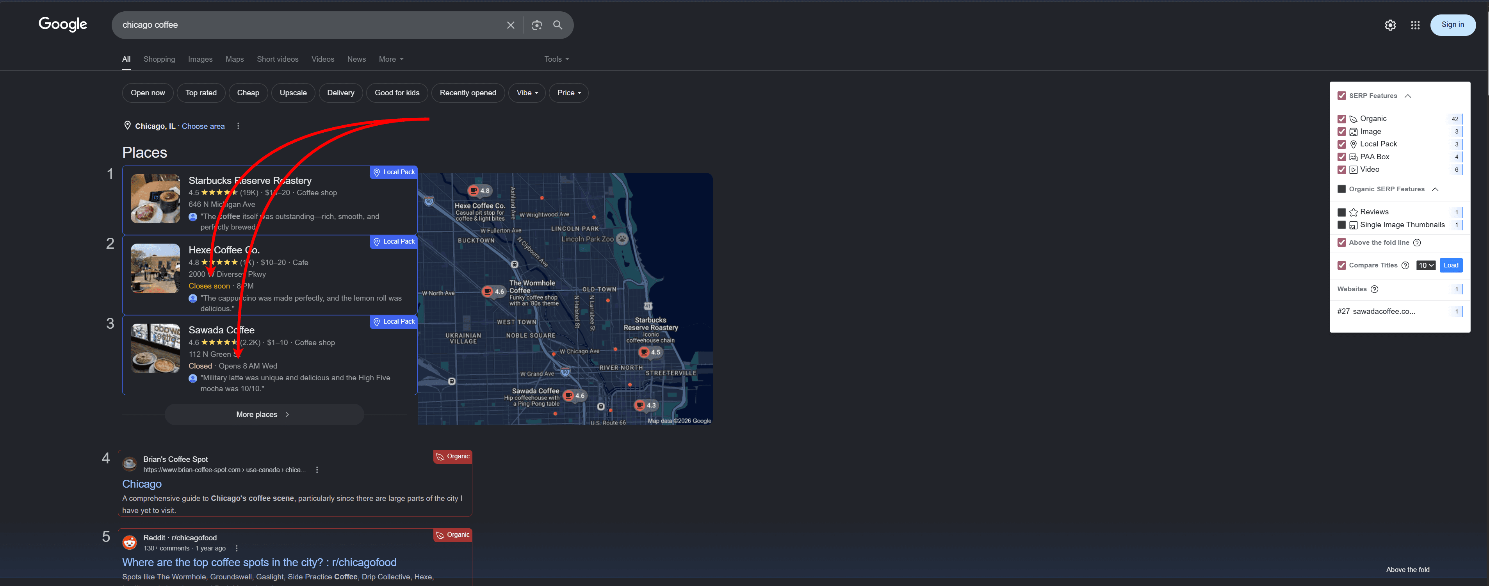
Task: Open location options three-dot menu
Action: coord(238,126)
